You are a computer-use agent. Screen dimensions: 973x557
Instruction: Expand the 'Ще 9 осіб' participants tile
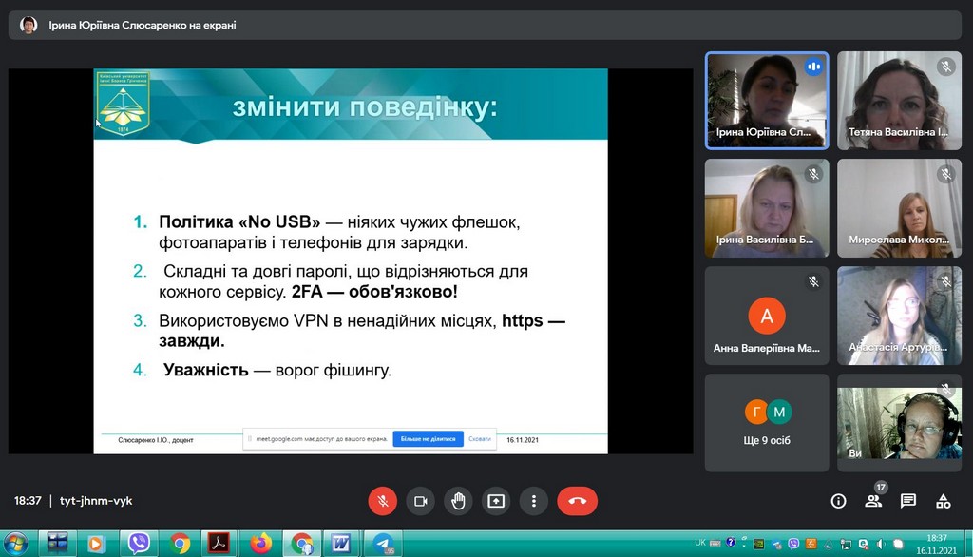[x=767, y=422]
